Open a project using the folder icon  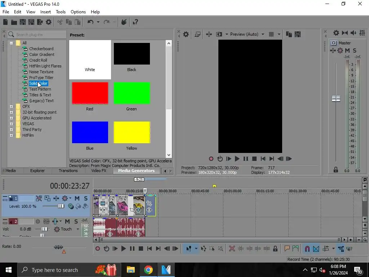coord(14,22)
